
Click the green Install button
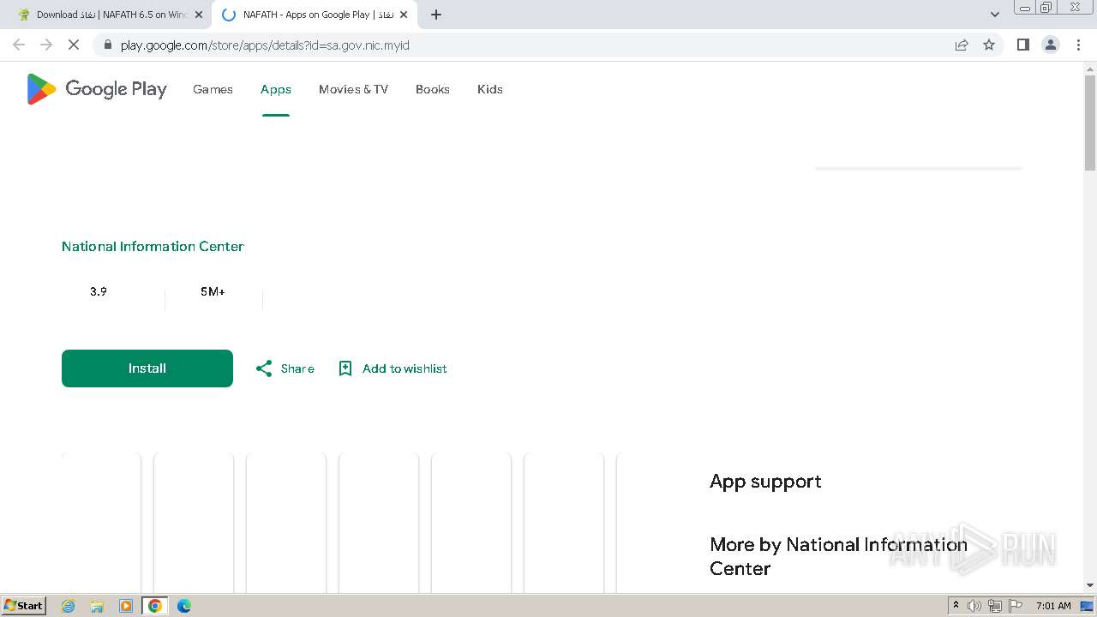pos(147,368)
